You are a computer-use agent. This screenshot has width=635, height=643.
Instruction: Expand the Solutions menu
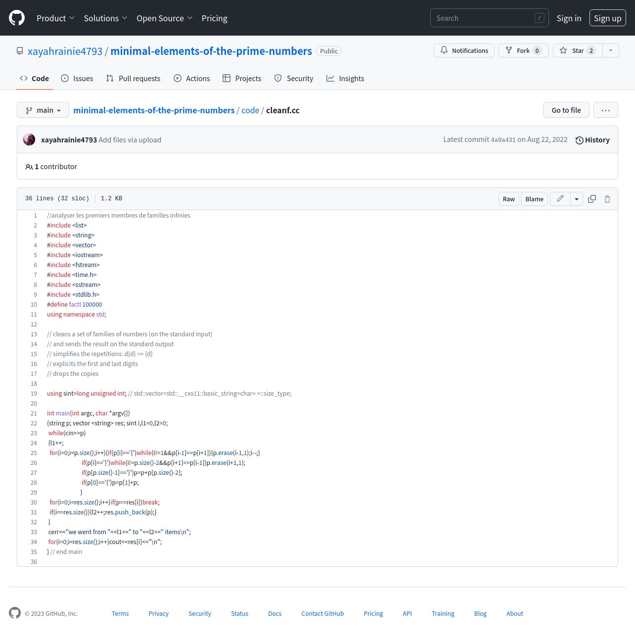click(x=105, y=18)
